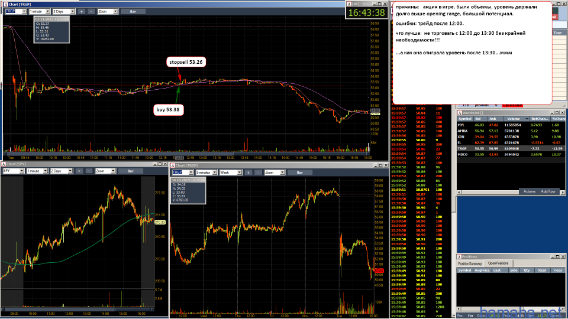Open the 5 minutes interval dropdown

pyautogui.click(x=215, y=172)
